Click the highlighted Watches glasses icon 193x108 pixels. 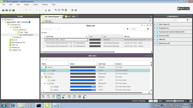click(58, 97)
